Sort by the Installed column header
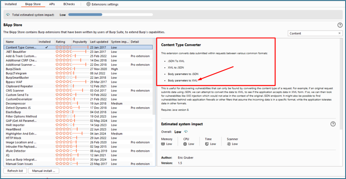The width and height of the screenshot is (346, 179). (46, 42)
